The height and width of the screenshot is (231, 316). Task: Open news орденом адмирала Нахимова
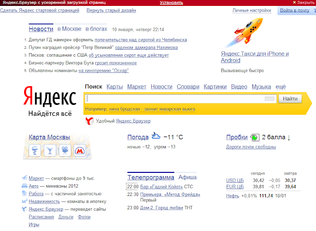[x=146, y=47]
